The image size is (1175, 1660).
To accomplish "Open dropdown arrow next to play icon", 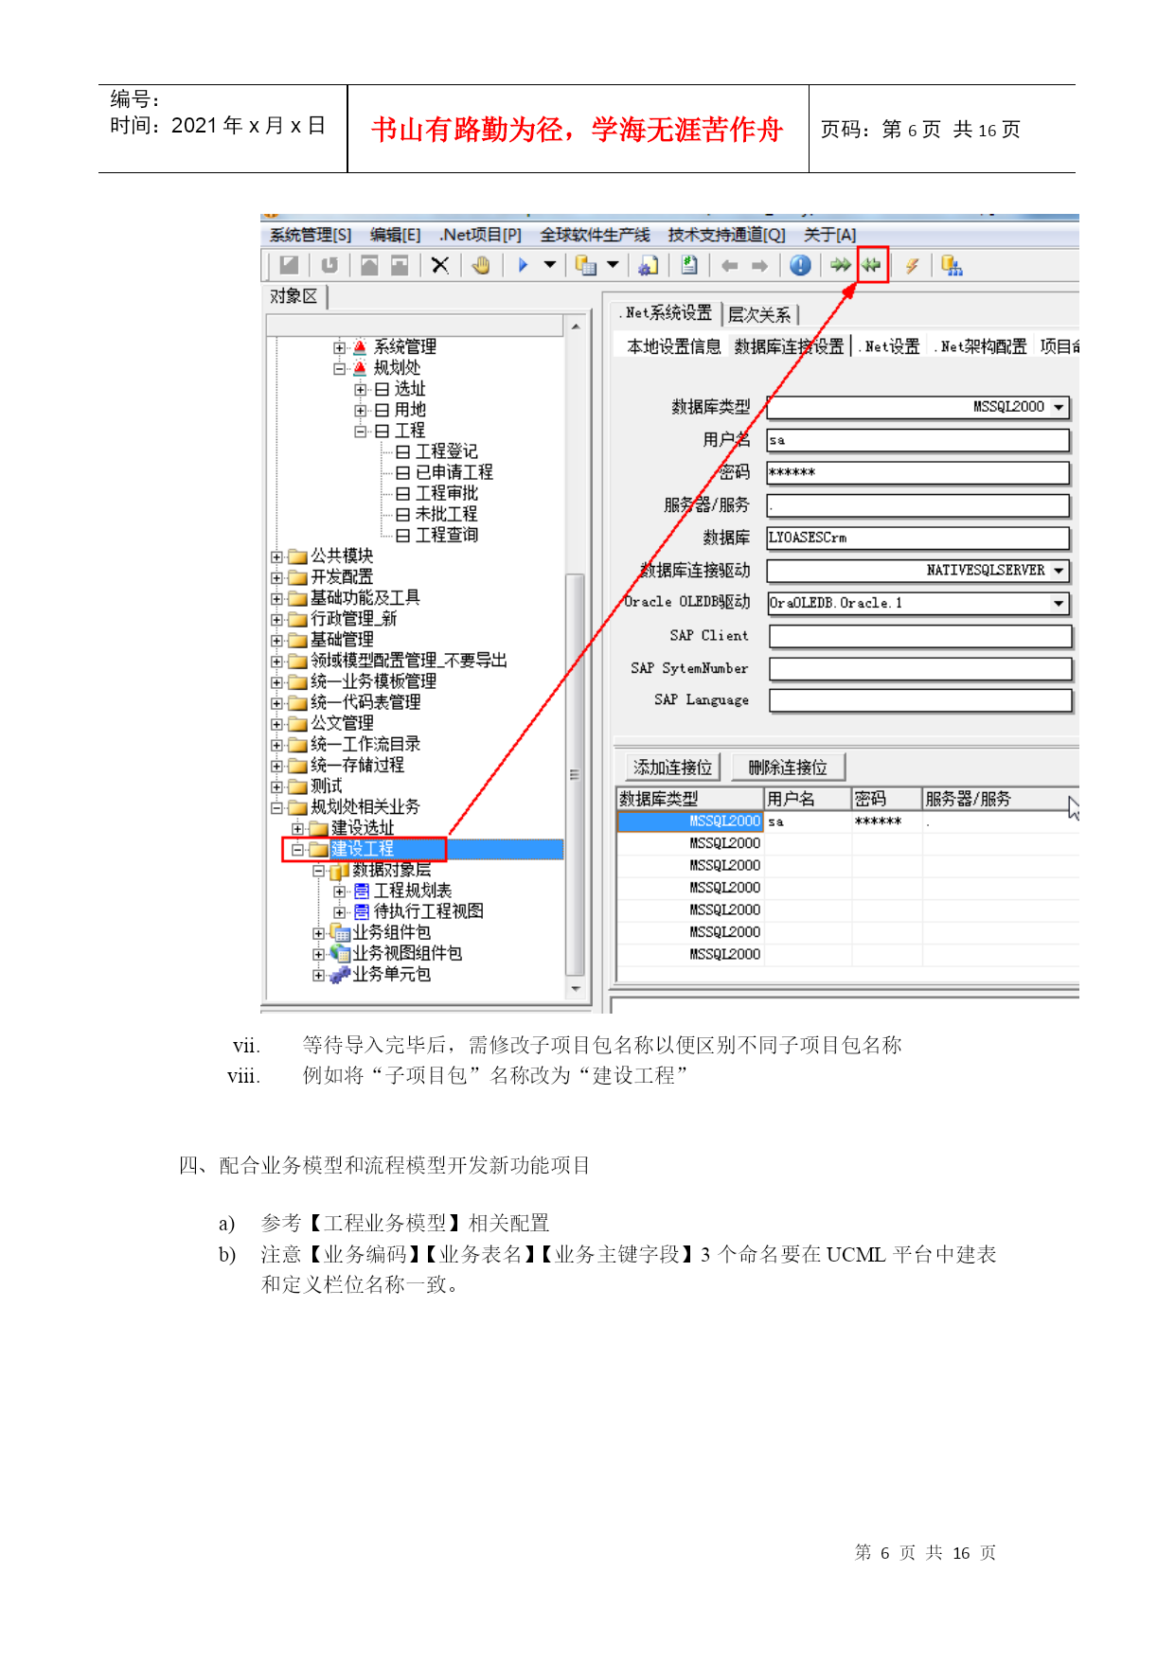I will click(x=550, y=266).
